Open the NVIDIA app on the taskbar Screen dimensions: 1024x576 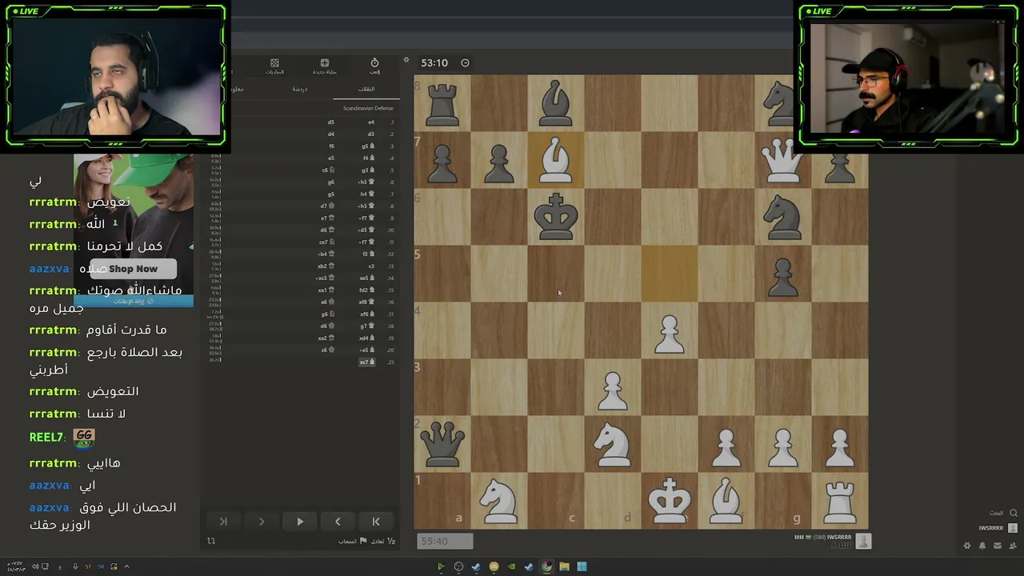coord(511,566)
